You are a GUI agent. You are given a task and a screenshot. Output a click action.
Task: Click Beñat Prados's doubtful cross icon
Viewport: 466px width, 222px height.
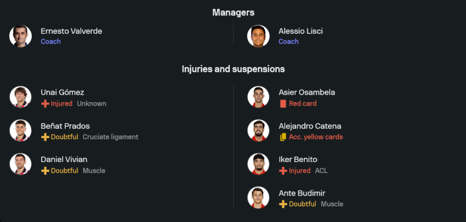tap(45, 137)
